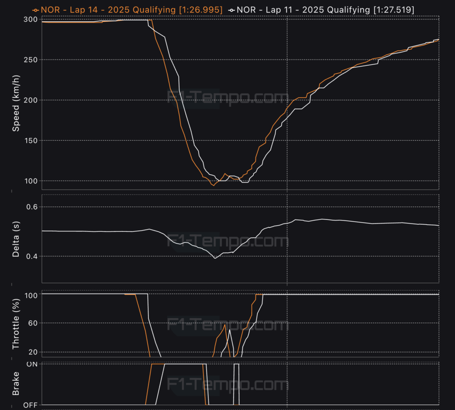Click the orange throttle blip peak mid-corner
455x410 pixels.
click(x=225, y=325)
